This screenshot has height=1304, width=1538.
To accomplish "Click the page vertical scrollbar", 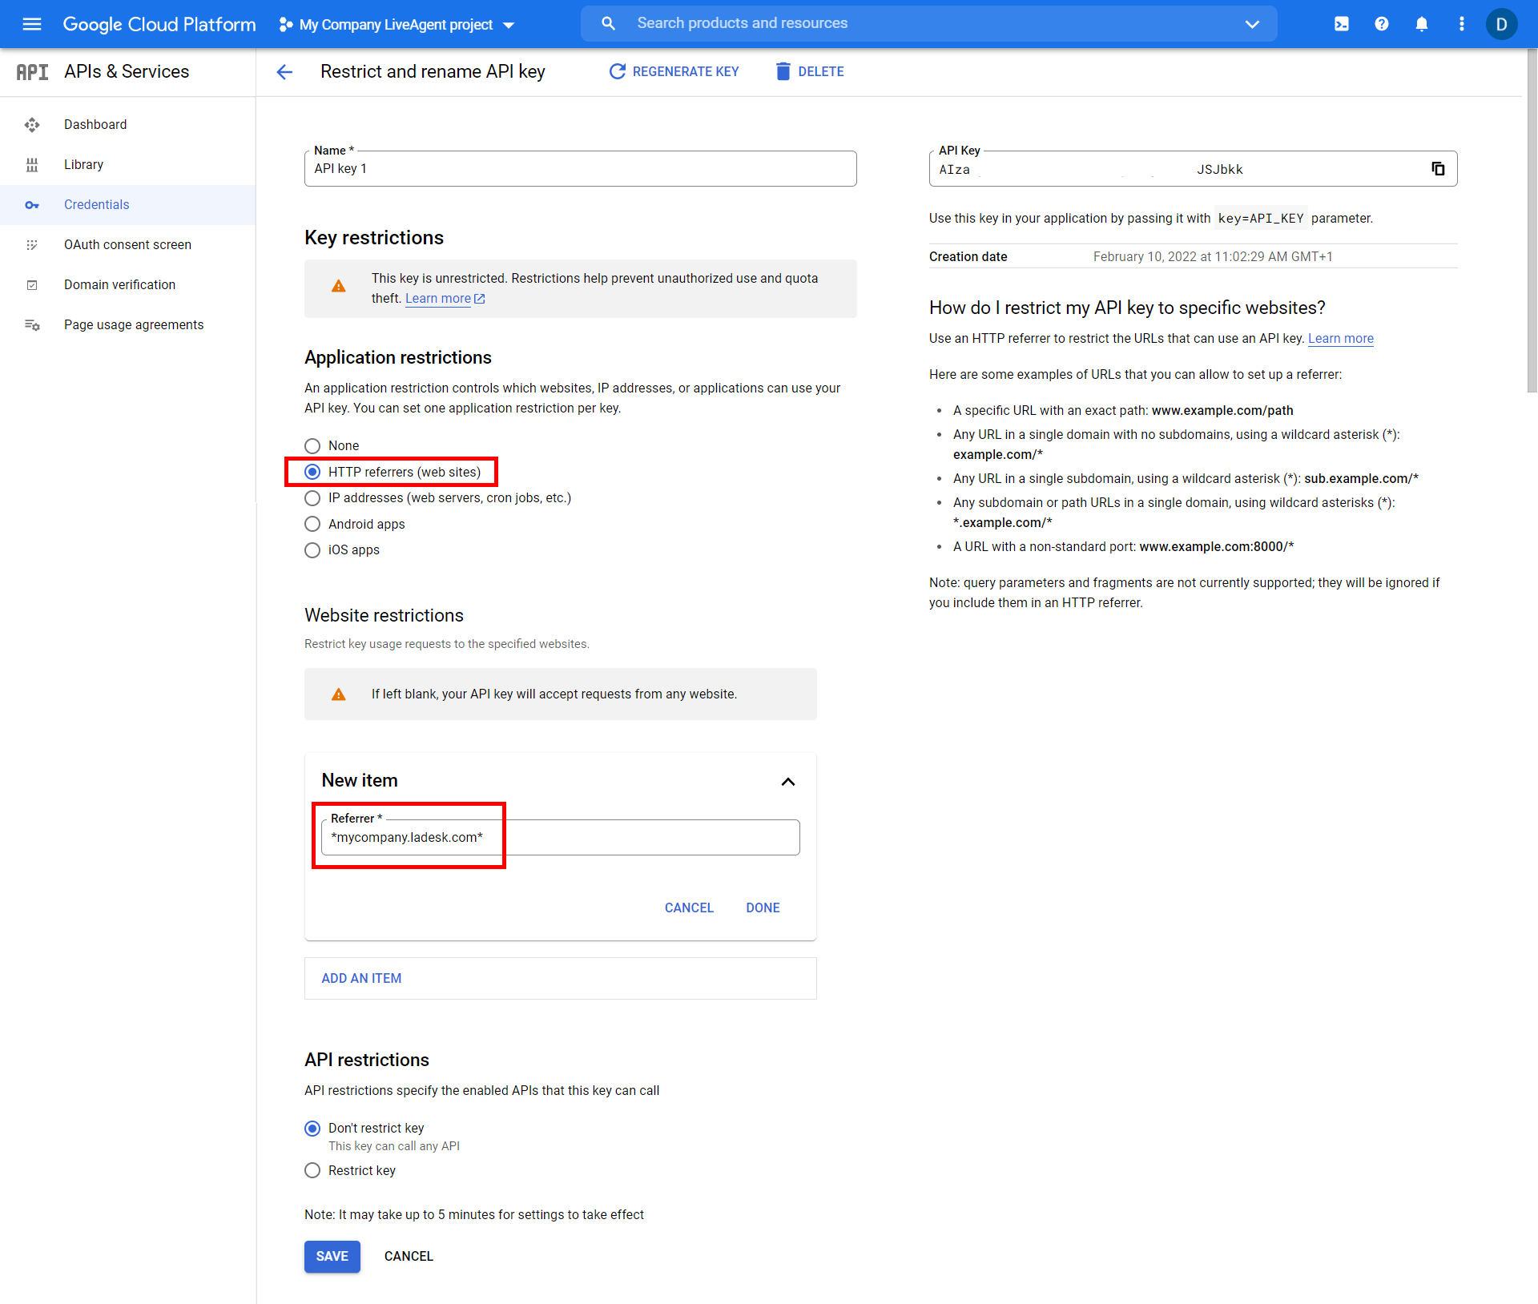I will (x=1532, y=220).
